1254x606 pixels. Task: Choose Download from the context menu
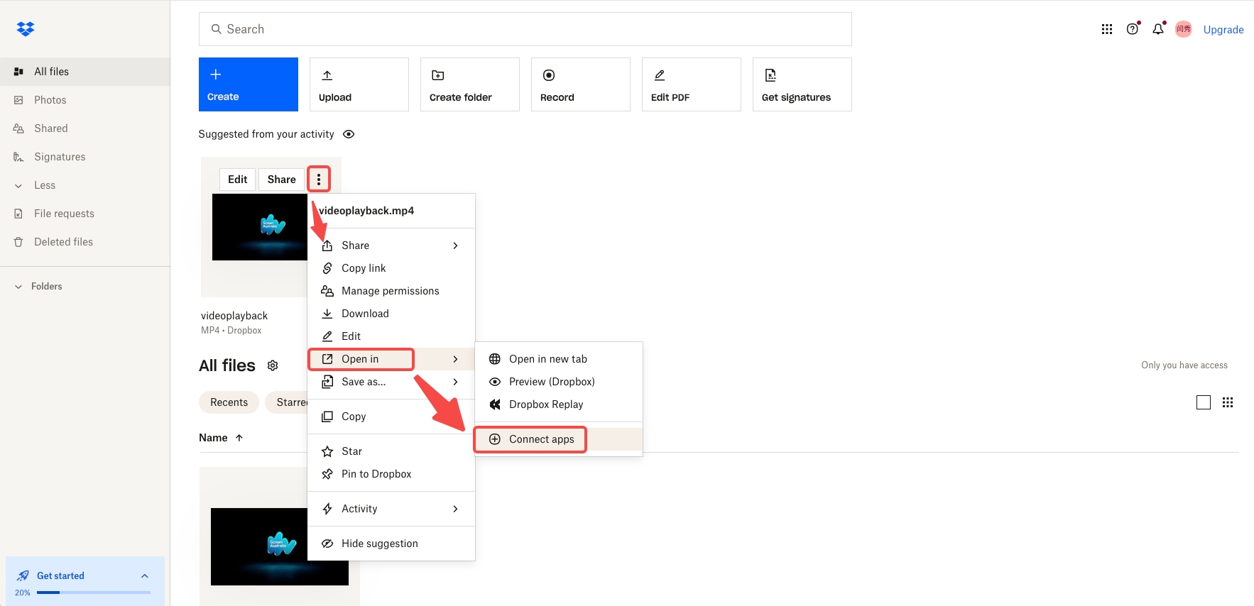391,314
